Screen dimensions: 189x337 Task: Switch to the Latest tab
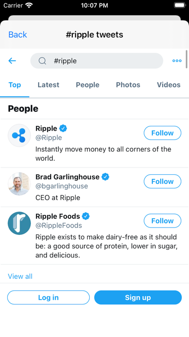pyautogui.click(x=48, y=85)
